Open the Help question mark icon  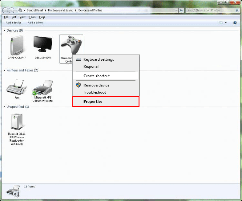[x=235, y=23]
